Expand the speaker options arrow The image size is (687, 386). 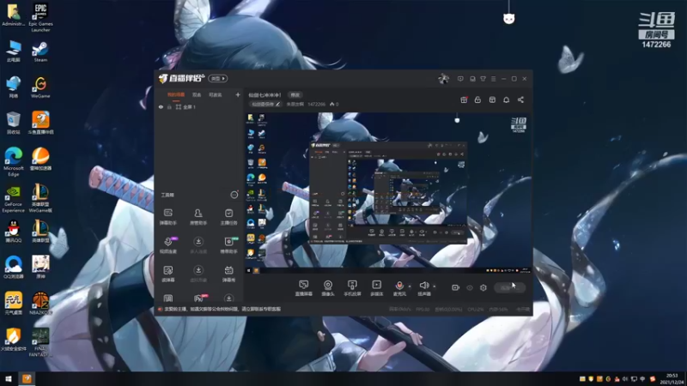tap(435, 286)
